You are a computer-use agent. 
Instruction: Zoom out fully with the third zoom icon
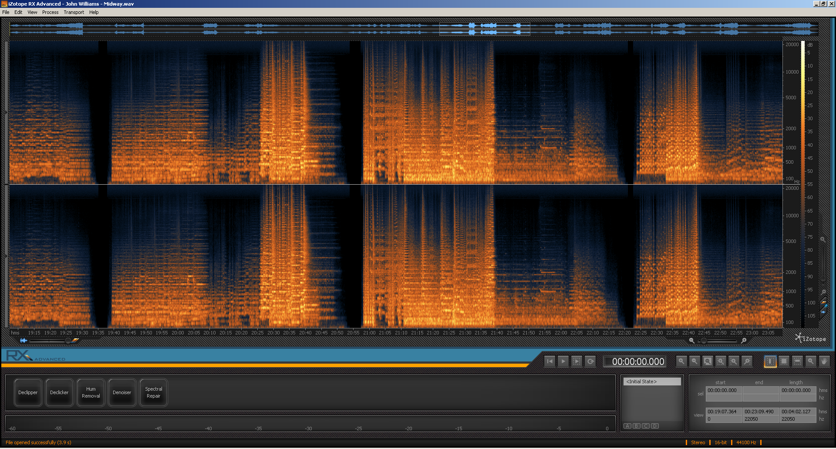tap(708, 361)
